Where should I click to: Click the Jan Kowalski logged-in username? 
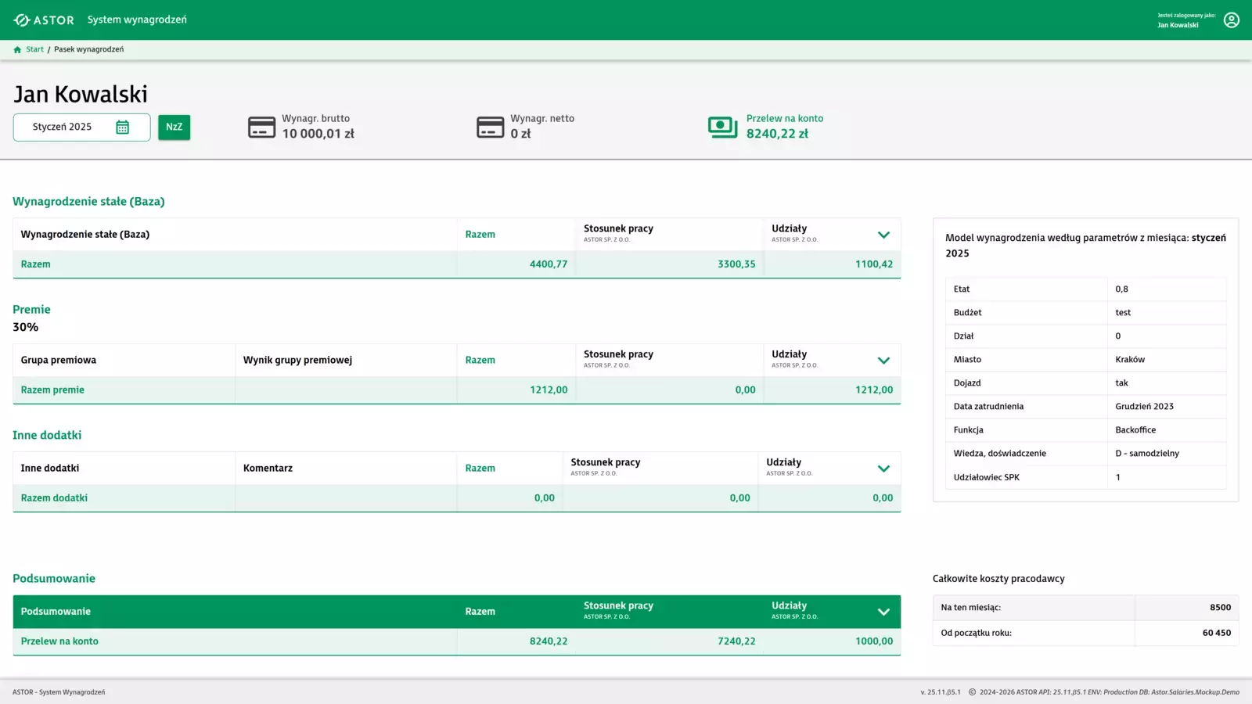pyautogui.click(x=1178, y=25)
